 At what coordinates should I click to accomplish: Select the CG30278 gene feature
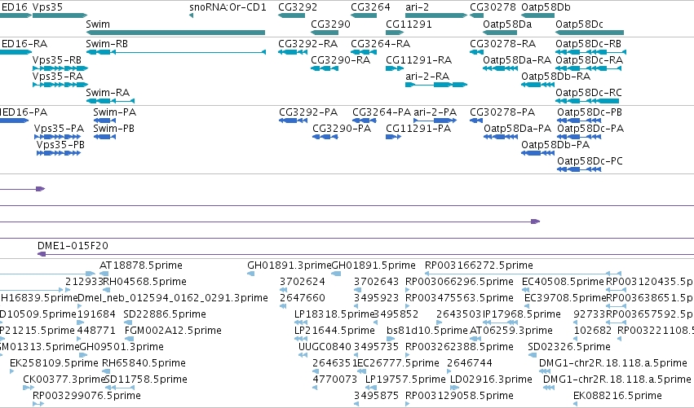477,15
